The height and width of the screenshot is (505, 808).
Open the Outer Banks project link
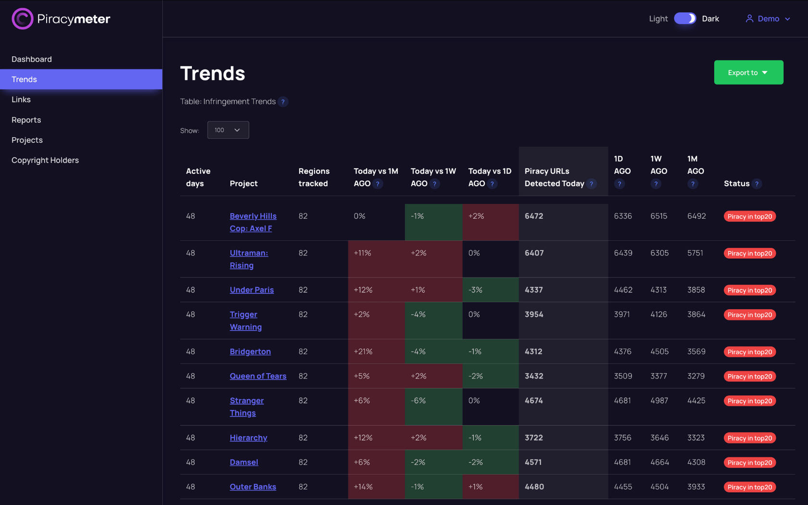tap(253, 487)
